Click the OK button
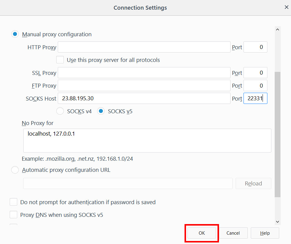The width and height of the screenshot is (291, 244). (202, 233)
